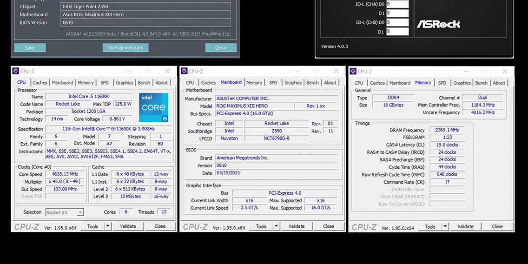The image size is (528, 264).
Task: Select CPU tab in Mainboard window
Action: pyautogui.click(x=190, y=83)
